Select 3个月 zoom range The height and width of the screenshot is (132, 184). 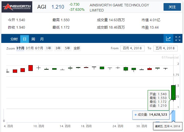(30, 48)
